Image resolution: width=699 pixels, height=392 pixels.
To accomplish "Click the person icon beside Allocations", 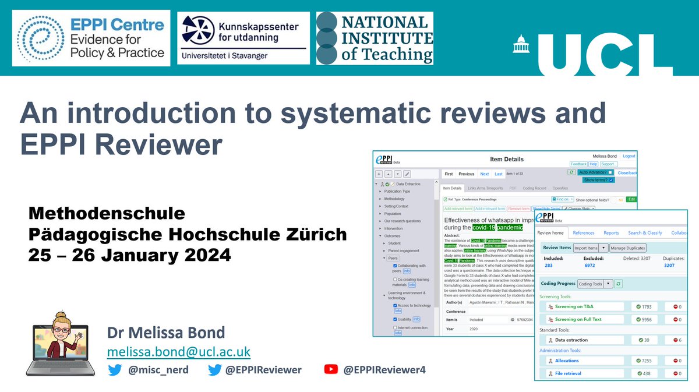I will (x=550, y=361).
